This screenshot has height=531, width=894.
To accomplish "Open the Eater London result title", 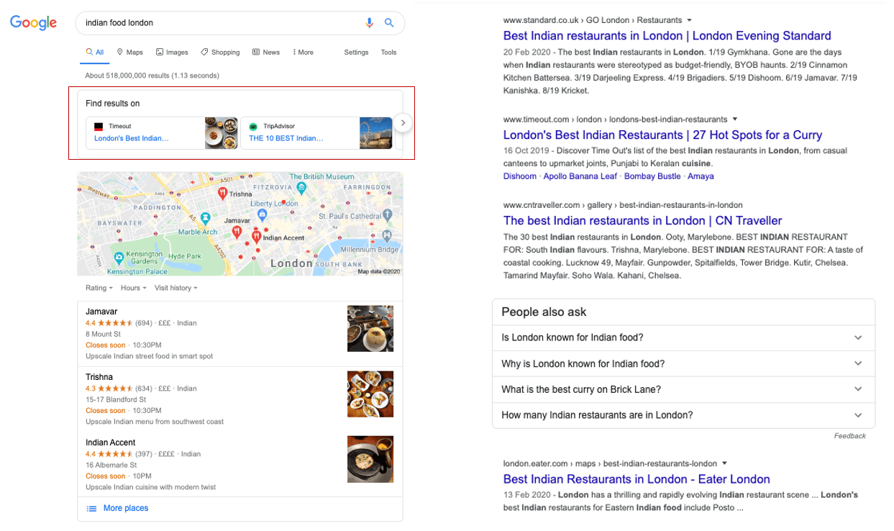I will 637,479.
